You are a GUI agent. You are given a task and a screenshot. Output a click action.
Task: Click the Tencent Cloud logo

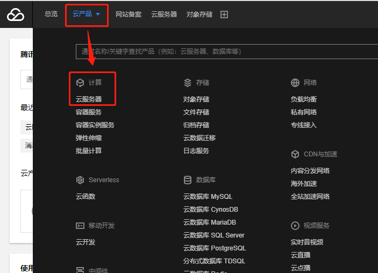(16, 15)
